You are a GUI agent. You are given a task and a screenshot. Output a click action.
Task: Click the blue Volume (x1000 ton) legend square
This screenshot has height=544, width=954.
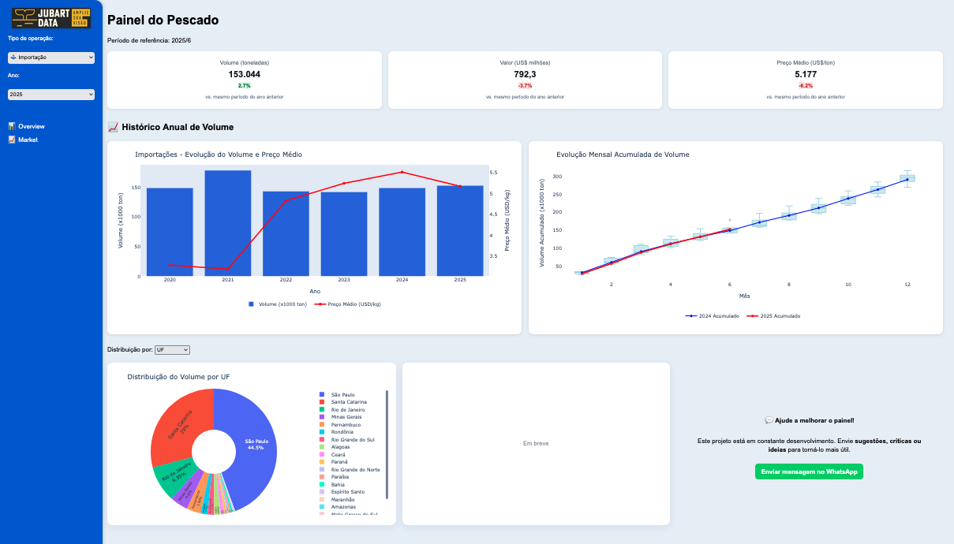(252, 304)
